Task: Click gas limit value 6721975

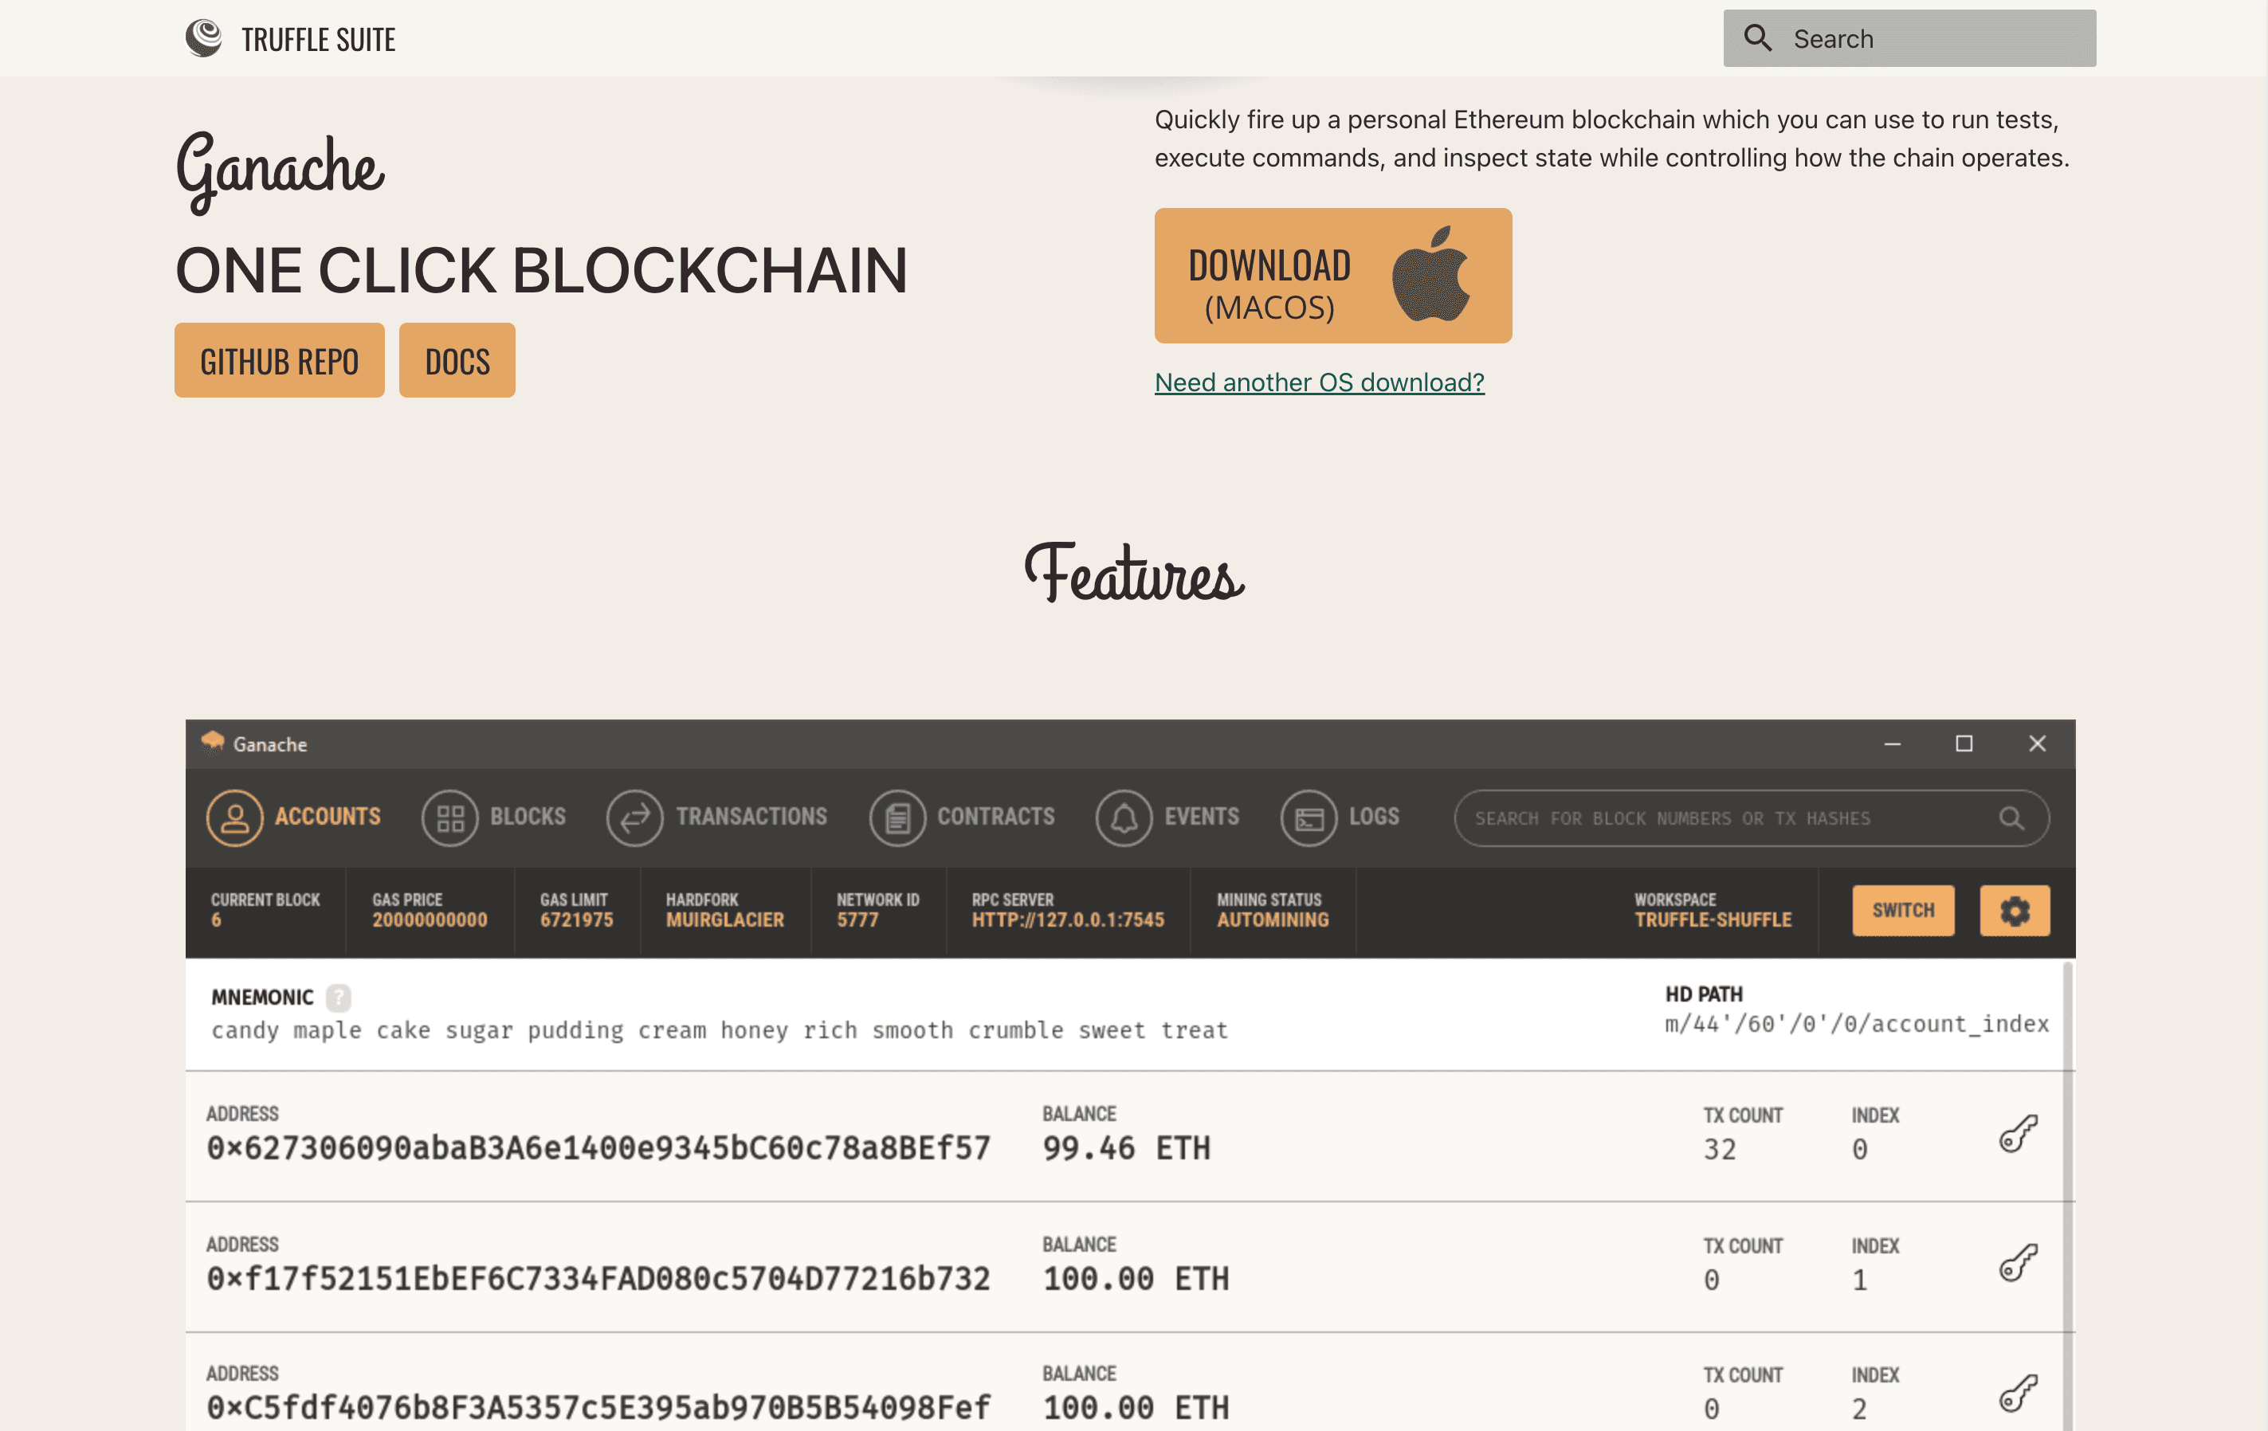Action: click(575, 919)
